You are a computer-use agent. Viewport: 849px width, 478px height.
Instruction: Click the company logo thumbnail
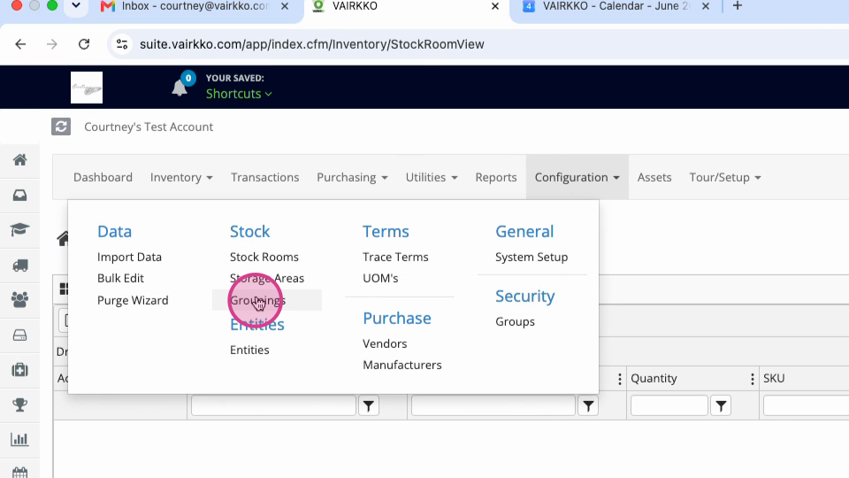(x=87, y=88)
